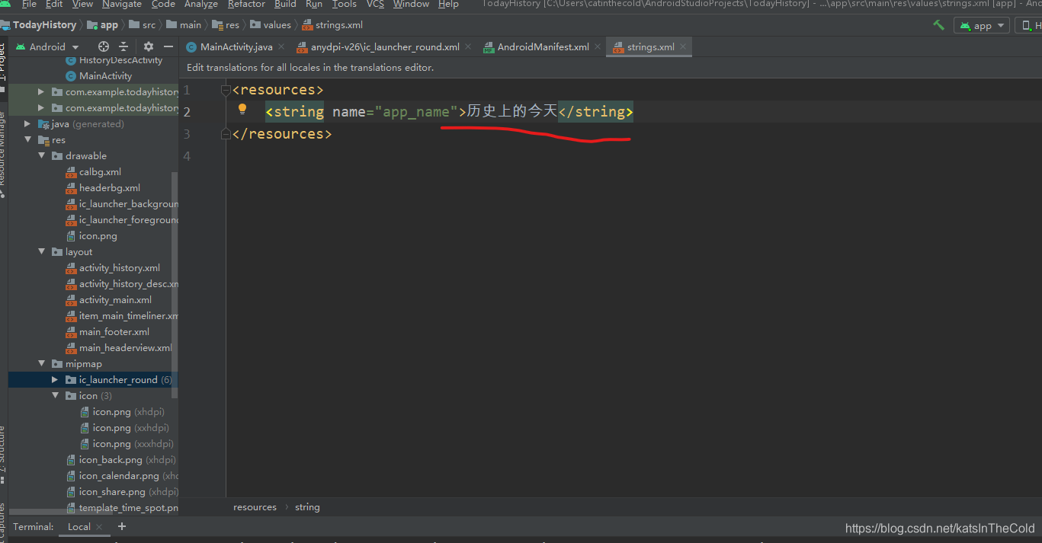Collapse the icon (3) node
The height and width of the screenshot is (543, 1042).
(x=55, y=396)
